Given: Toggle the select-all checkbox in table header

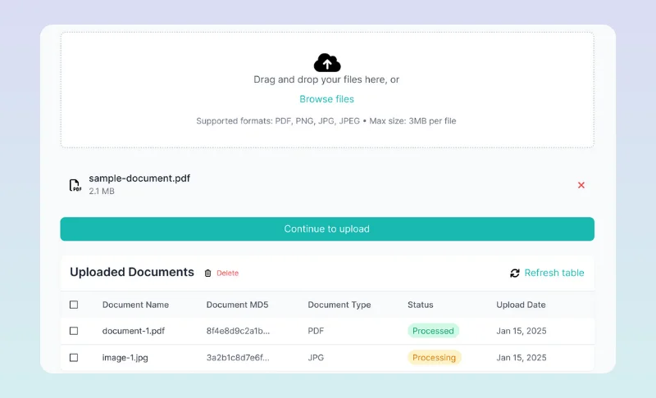Looking at the screenshot, I should point(74,305).
